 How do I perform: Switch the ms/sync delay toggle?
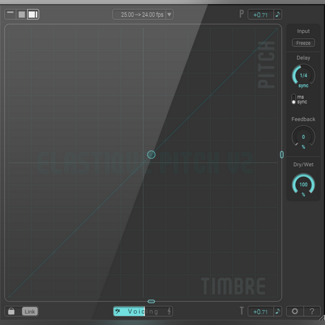[x=293, y=99]
